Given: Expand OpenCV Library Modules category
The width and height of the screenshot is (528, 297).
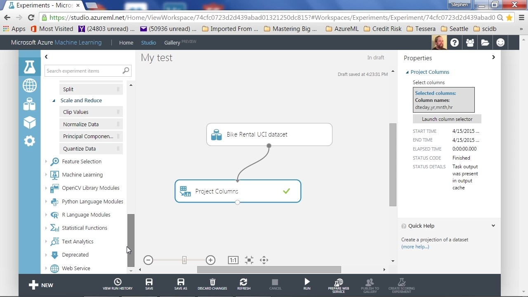Looking at the screenshot, I should [46, 188].
